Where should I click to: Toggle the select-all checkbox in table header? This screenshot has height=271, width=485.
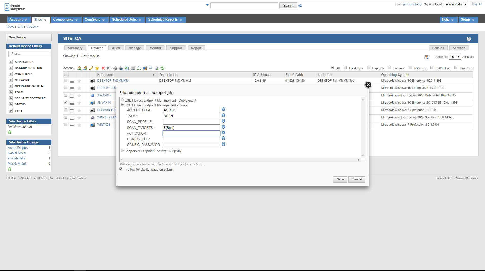click(x=66, y=75)
